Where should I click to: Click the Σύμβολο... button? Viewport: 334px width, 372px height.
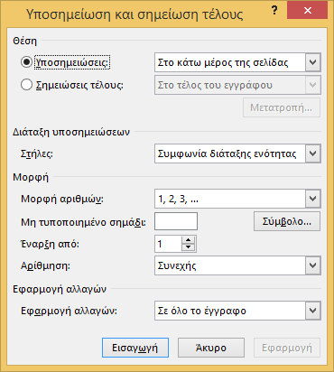(x=287, y=221)
